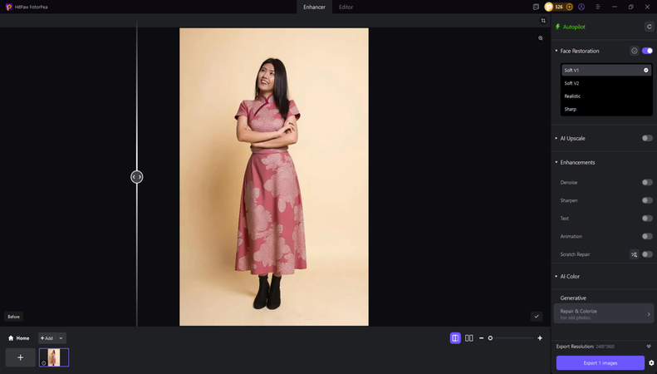Click the heart icon beside Export Resolution
The image size is (657, 374).
pos(649,347)
